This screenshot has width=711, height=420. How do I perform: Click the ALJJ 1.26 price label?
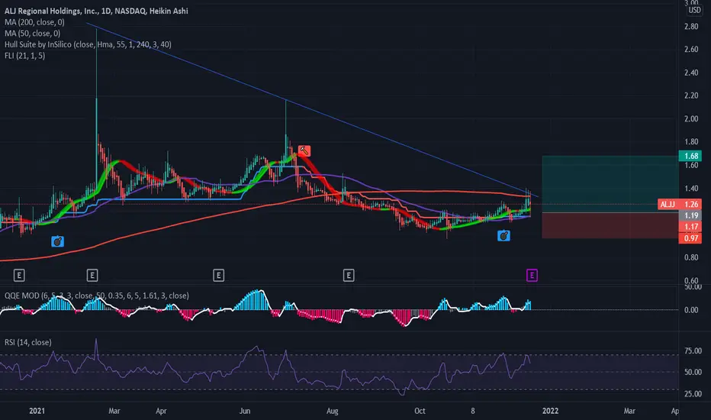click(679, 205)
